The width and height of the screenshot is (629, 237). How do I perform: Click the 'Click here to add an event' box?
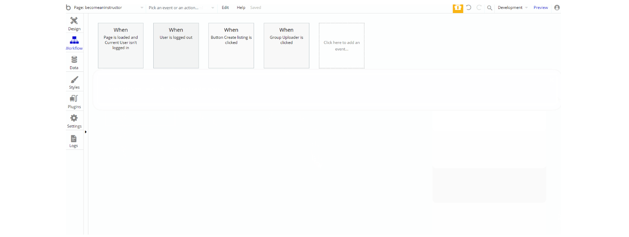(x=342, y=46)
